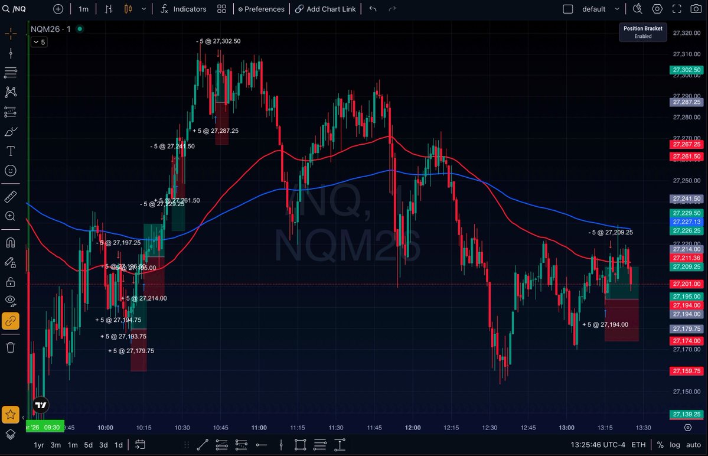Open the layout grid templates icon
This screenshot has width=708, height=456.
(221, 9)
